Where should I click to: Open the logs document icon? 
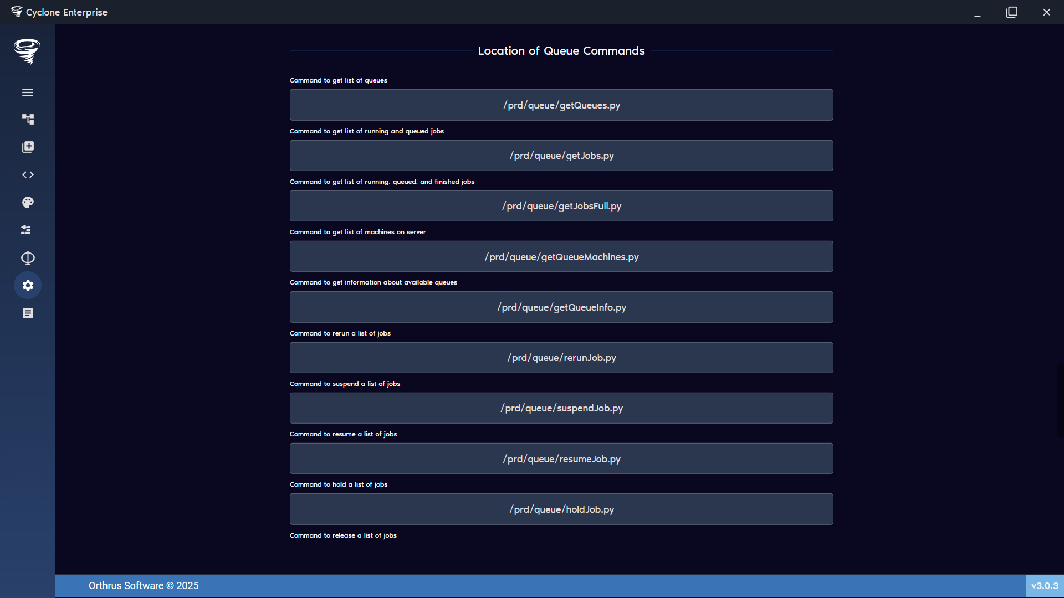point(28,313)
